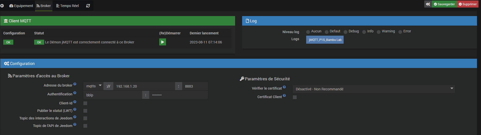Enable Publier le statut (LWT) checkbox
Image resolution: width=481 pixels, height=135 pixels.
[85, 111]
